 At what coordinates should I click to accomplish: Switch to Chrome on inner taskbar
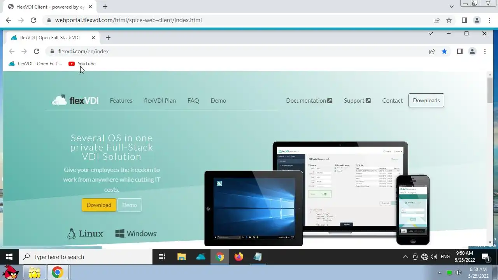tap(220, 257)
